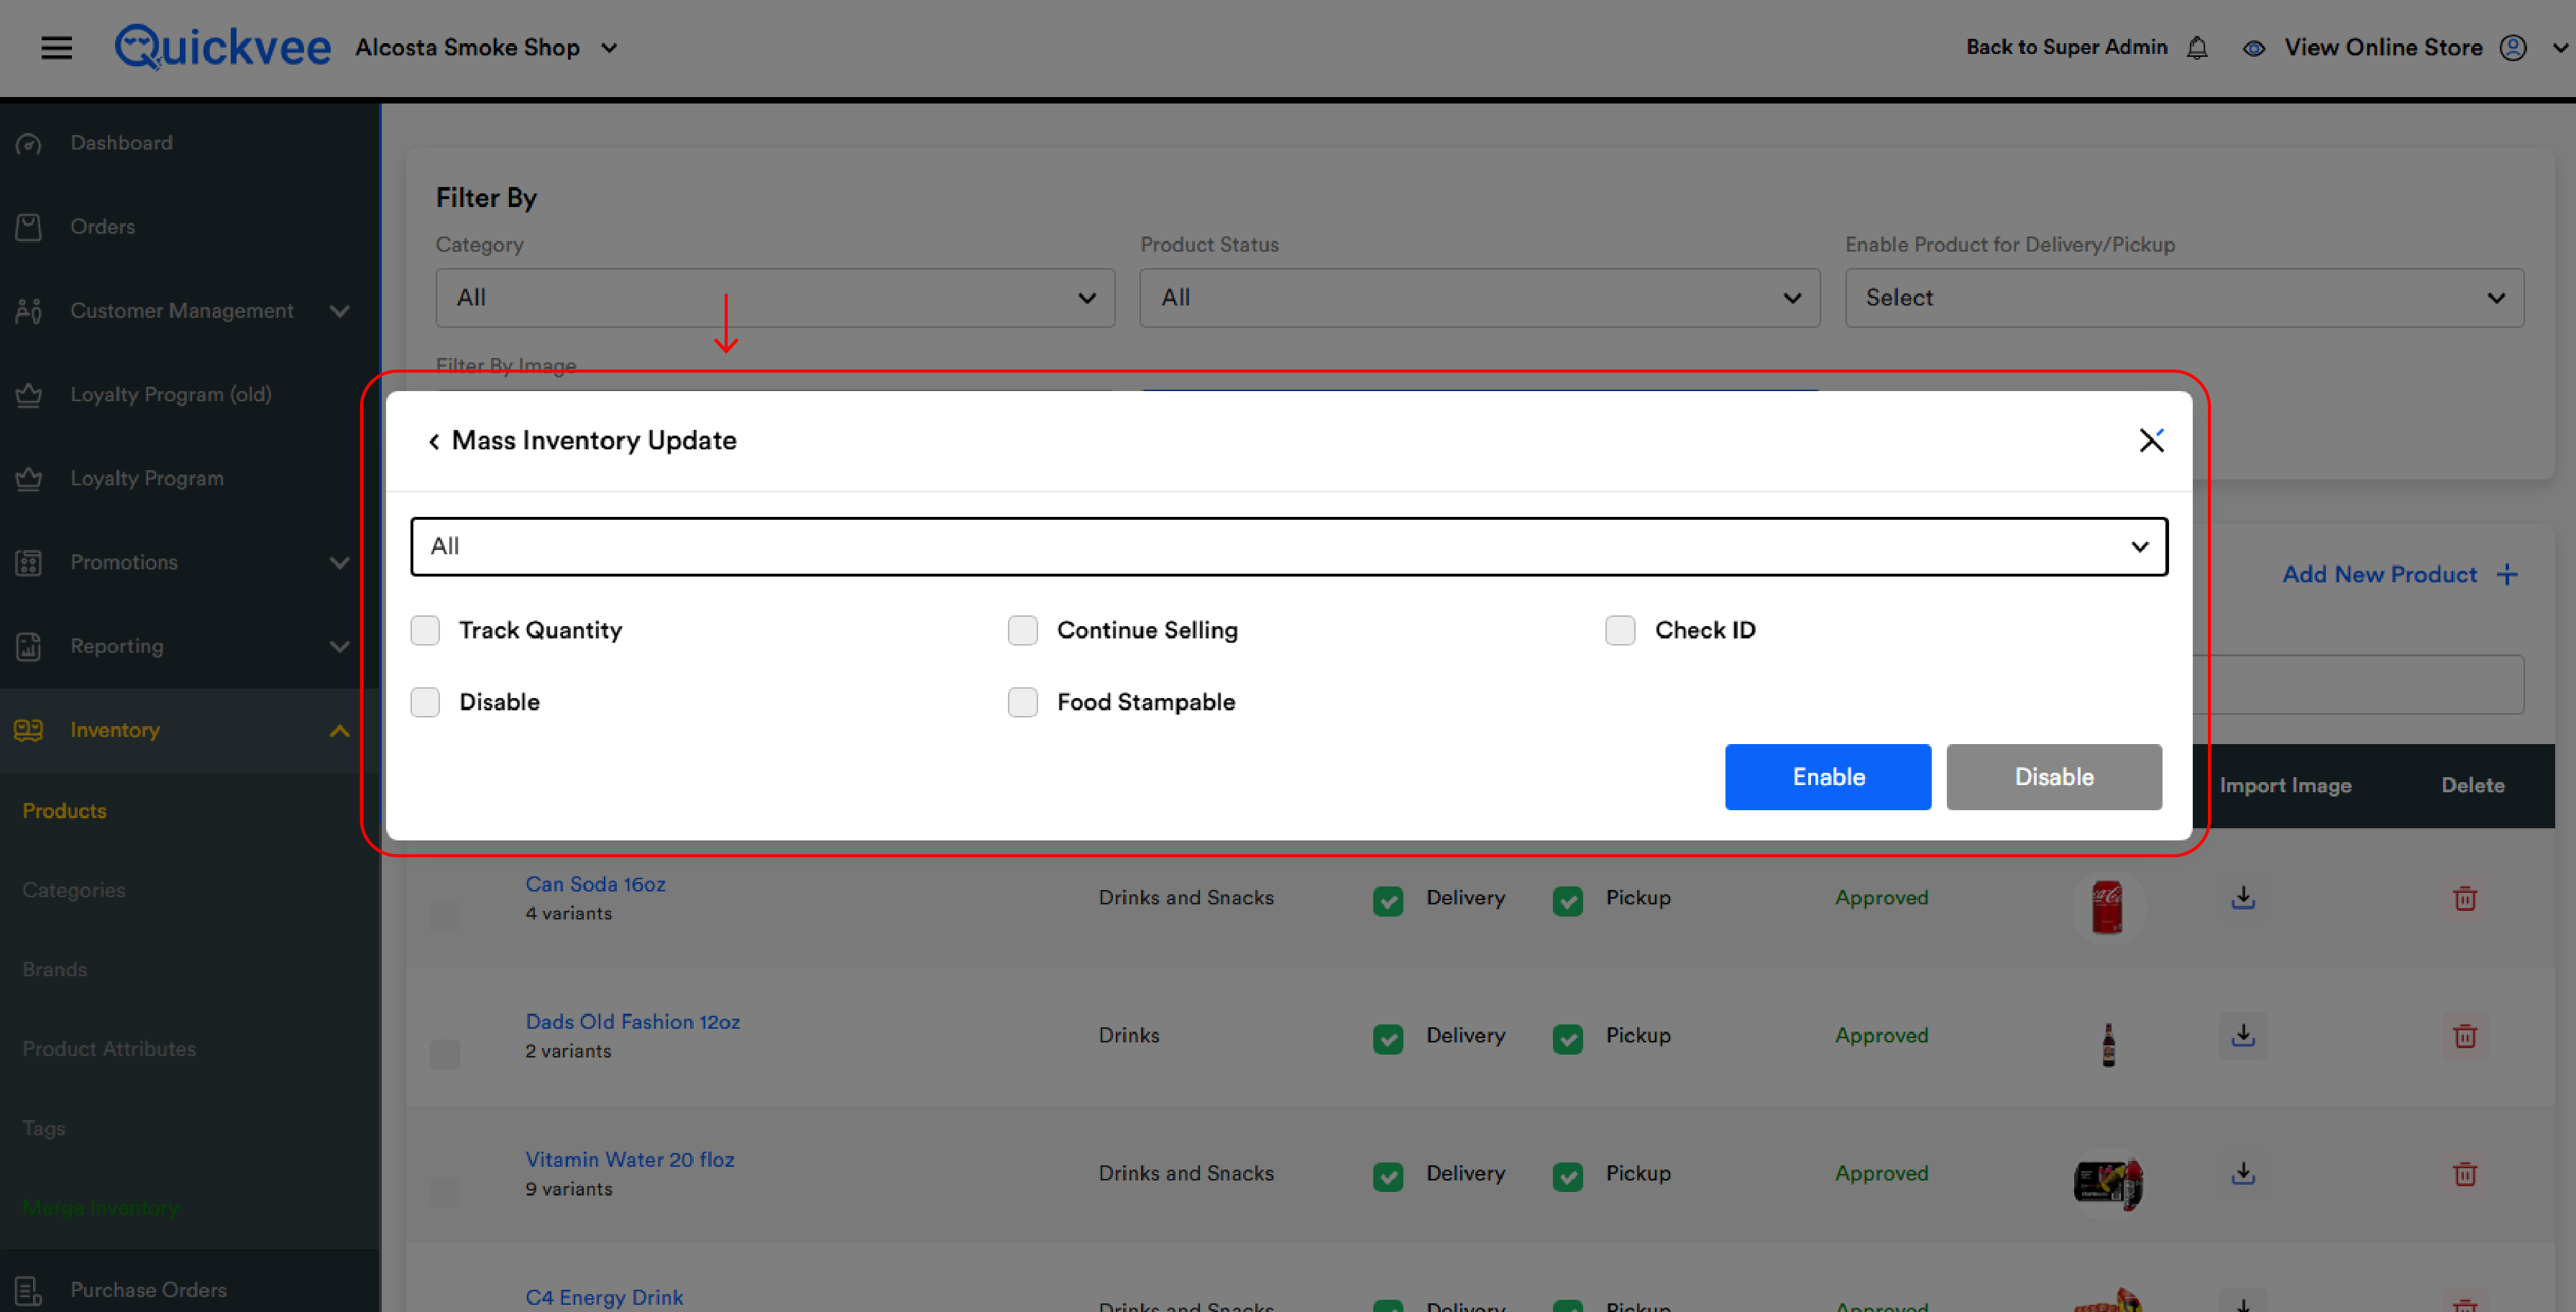Select the row checkbox for Can Soda 16oz

pyautogui.click(x=445, y=916)
